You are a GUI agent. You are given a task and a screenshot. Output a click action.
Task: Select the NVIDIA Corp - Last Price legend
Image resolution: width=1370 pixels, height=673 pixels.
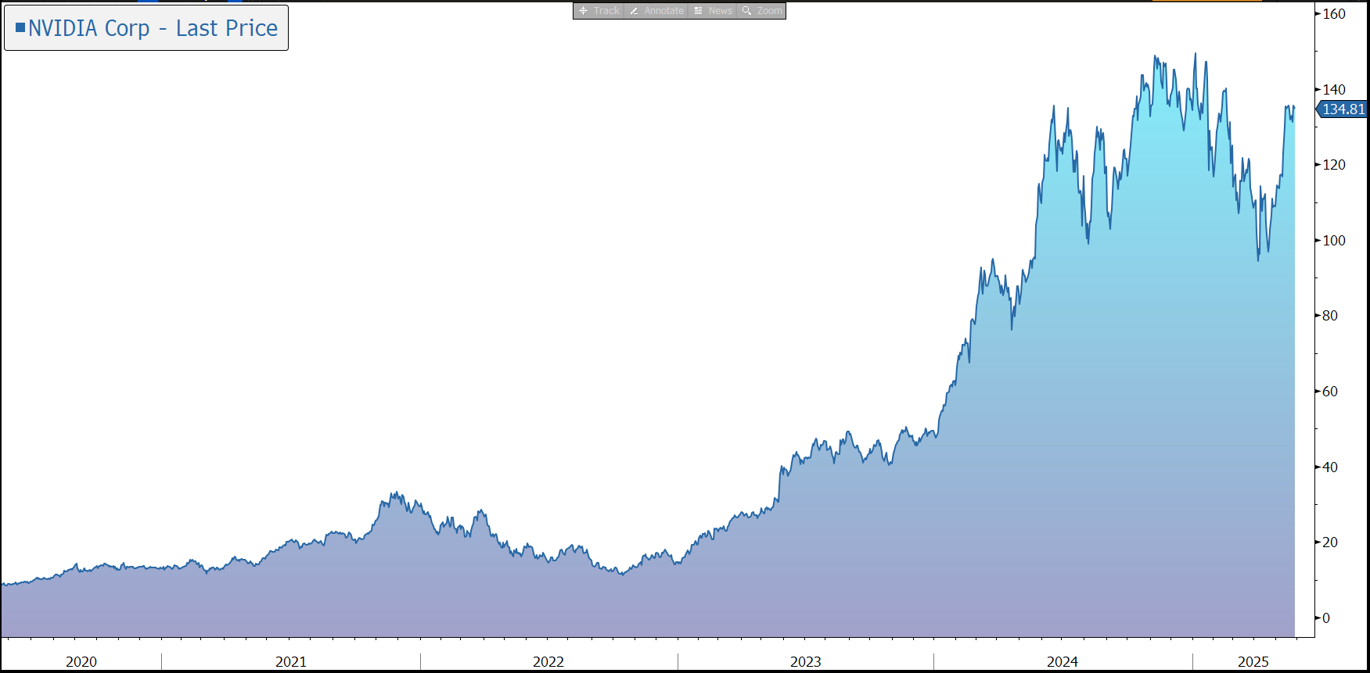[x=146, y=28]
